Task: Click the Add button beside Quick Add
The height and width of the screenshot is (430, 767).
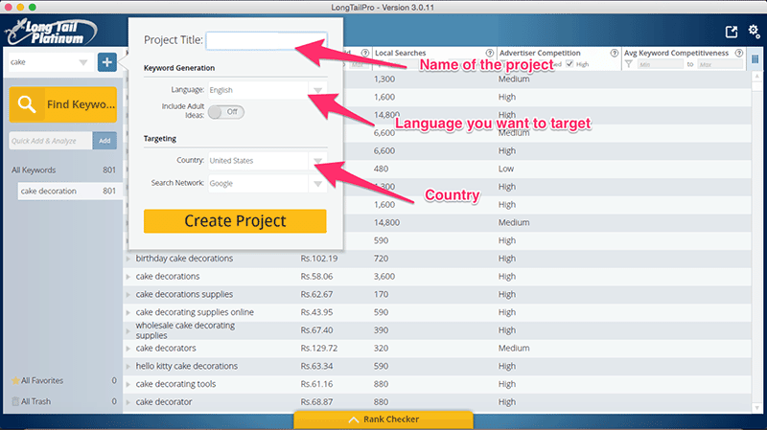Action: pos(105,141)
